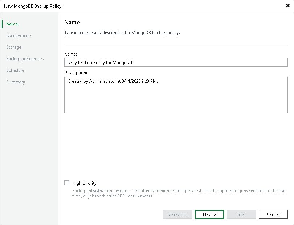Click the Cancel button
This screenshot has width=294, height=225.
click(x=273, y=214)
